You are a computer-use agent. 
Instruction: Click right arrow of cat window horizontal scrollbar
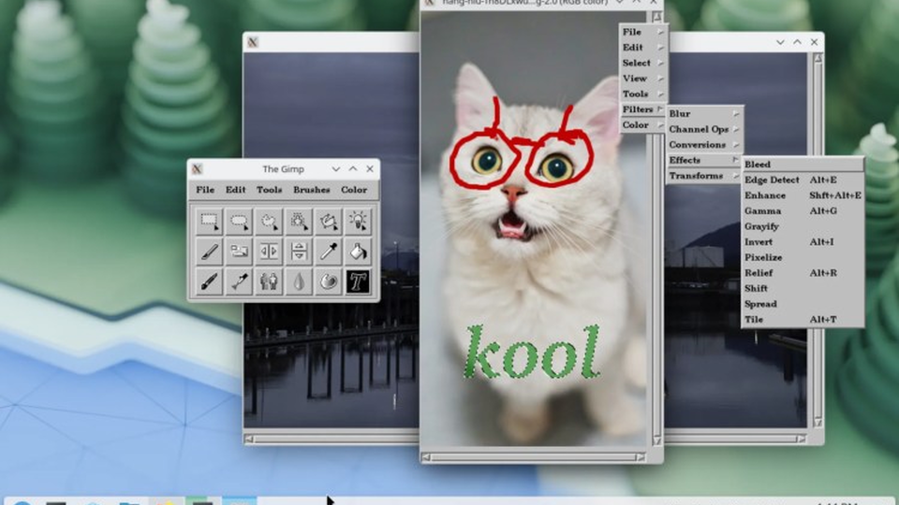click(x=641, y=457)
